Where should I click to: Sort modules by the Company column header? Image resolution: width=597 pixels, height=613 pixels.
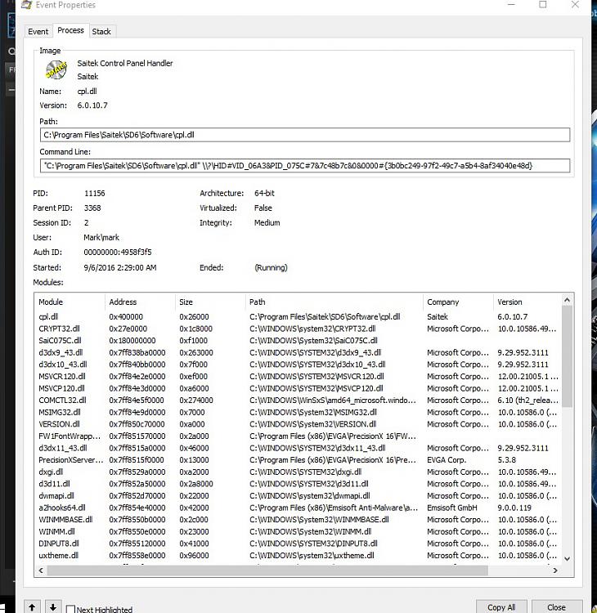pos(458,302)
